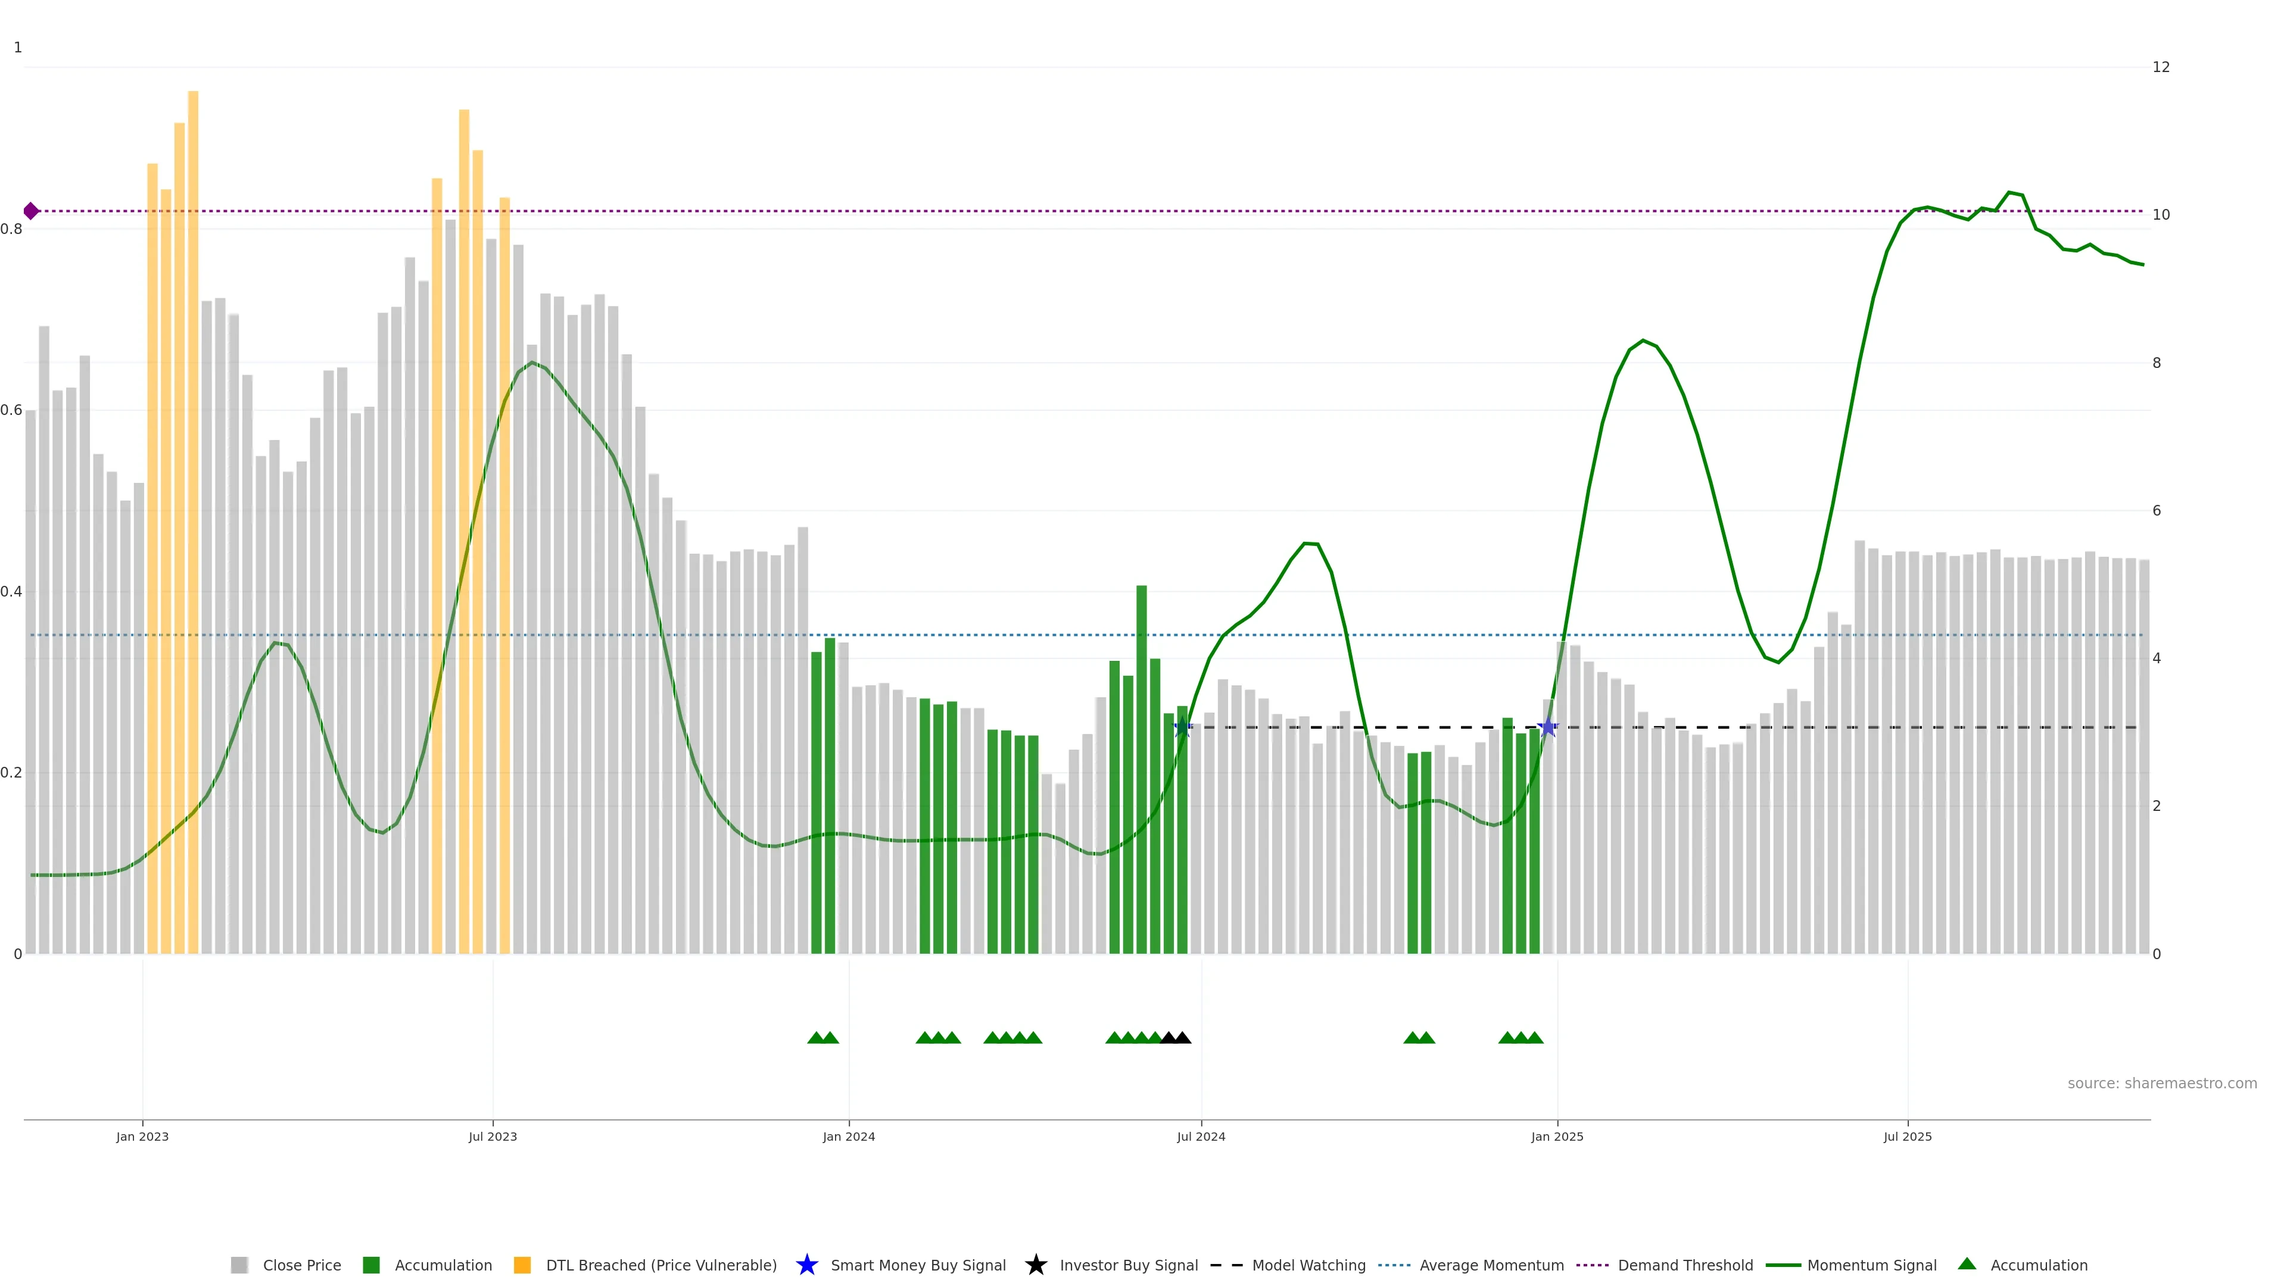The height and width of the screenshot is (1286, 2287).
Task: Click the blue star marker near Jul 2024
Action: 1183,728
